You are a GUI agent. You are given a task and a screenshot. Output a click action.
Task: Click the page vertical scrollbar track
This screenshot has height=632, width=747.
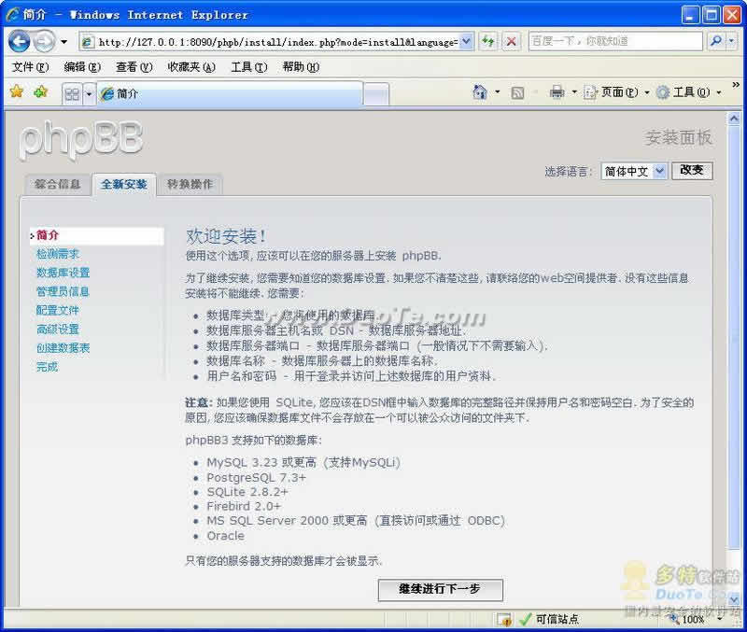(734, 569)
